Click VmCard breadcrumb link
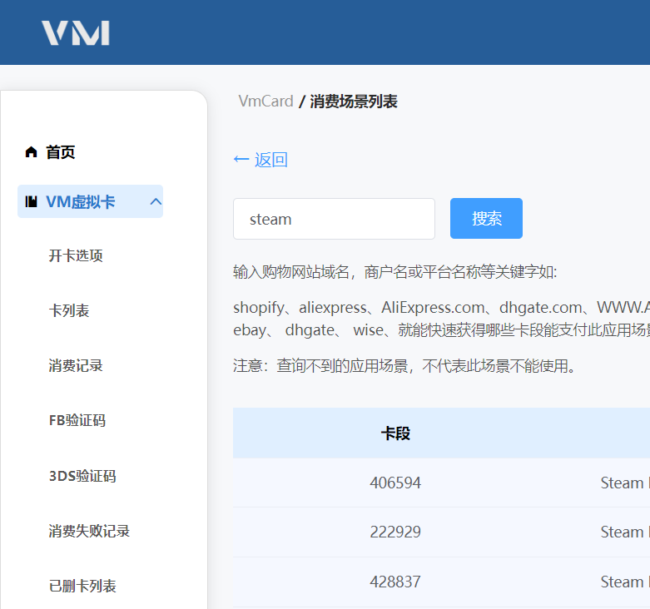650x609 pixels. tap(265, 101)
